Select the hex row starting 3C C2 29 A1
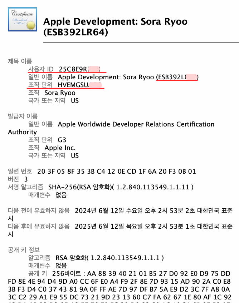 [119, 297]
